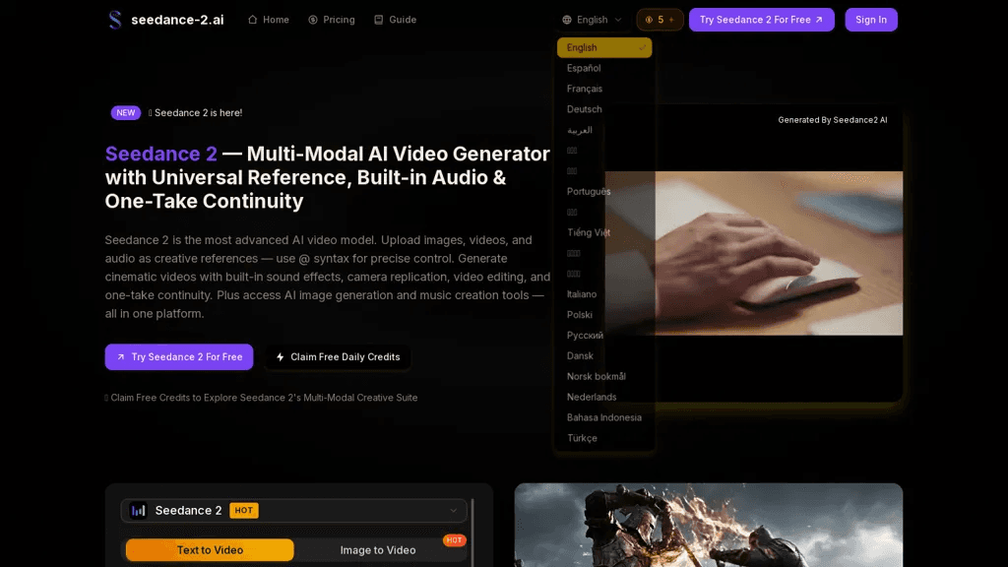The image size is (1008, 567).
Task: Expand the Seedance 2 model dropdown
Action: click(295, 511)
